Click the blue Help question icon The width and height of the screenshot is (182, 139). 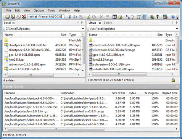click(x=173, y=17)
